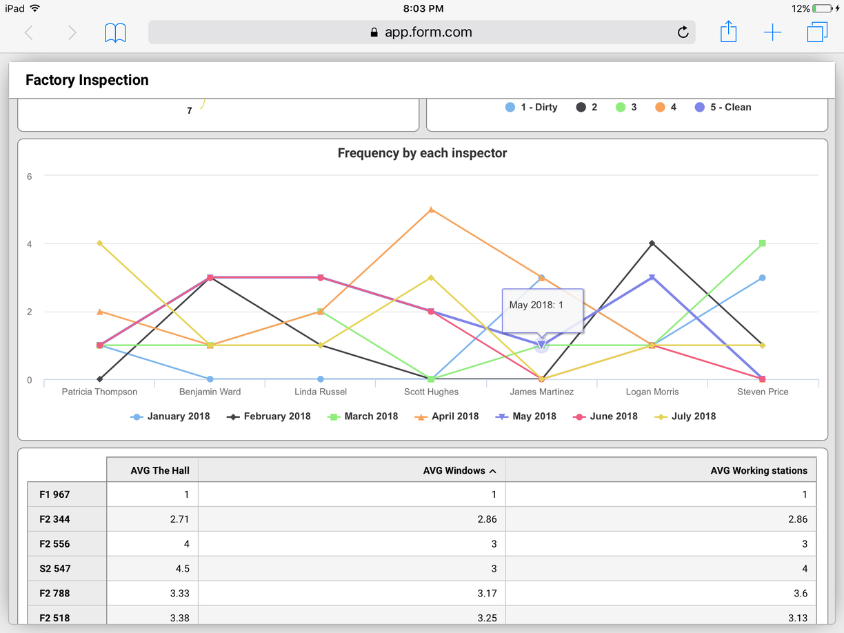Toggle July 2018 series in legend
Viewport: 844px width, 633px height.
685,416
